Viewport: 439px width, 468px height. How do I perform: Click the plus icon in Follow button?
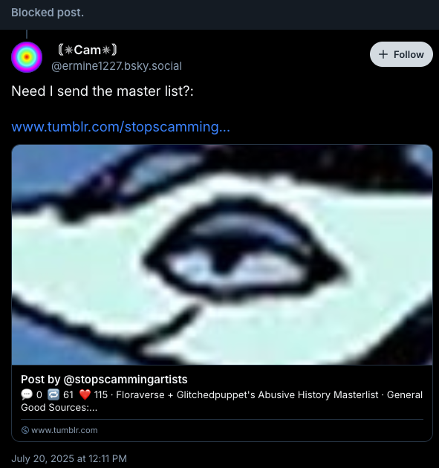[383, 54]
